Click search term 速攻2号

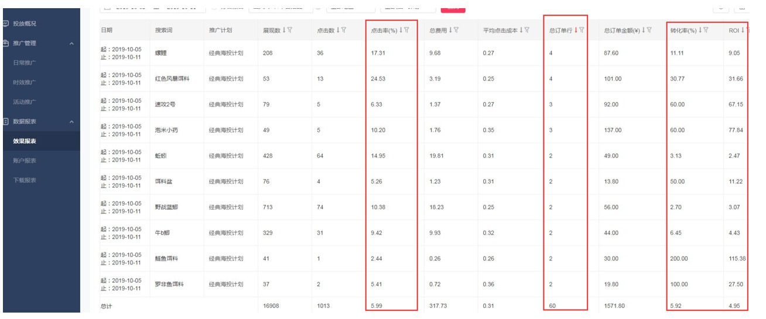tap(165, 105)
